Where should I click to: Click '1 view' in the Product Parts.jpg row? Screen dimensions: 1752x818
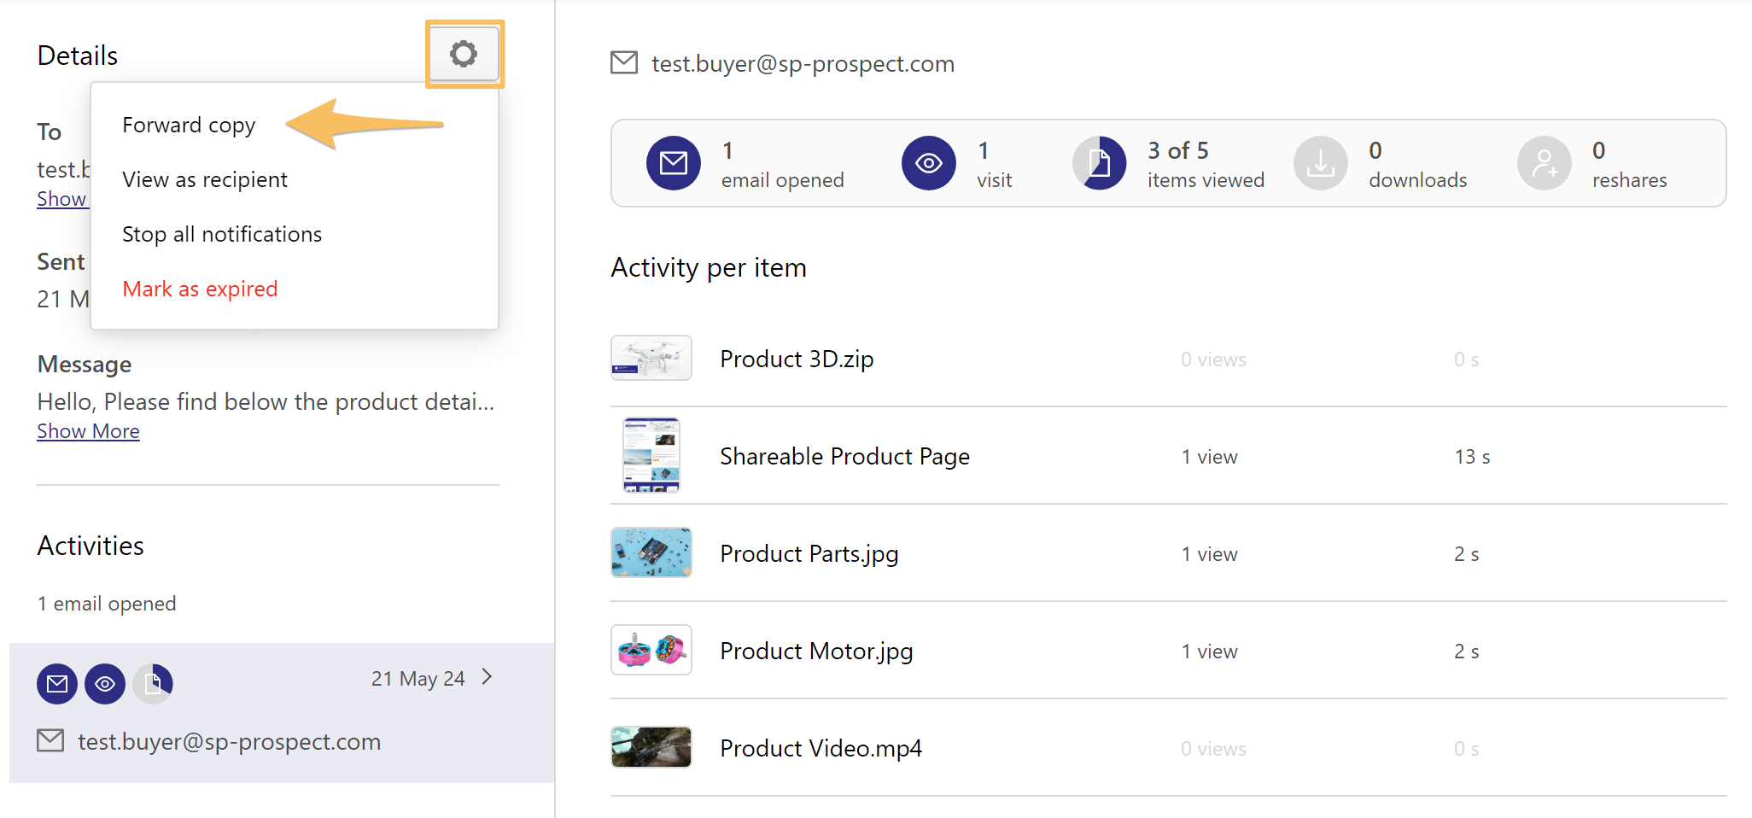[1209, 554]
